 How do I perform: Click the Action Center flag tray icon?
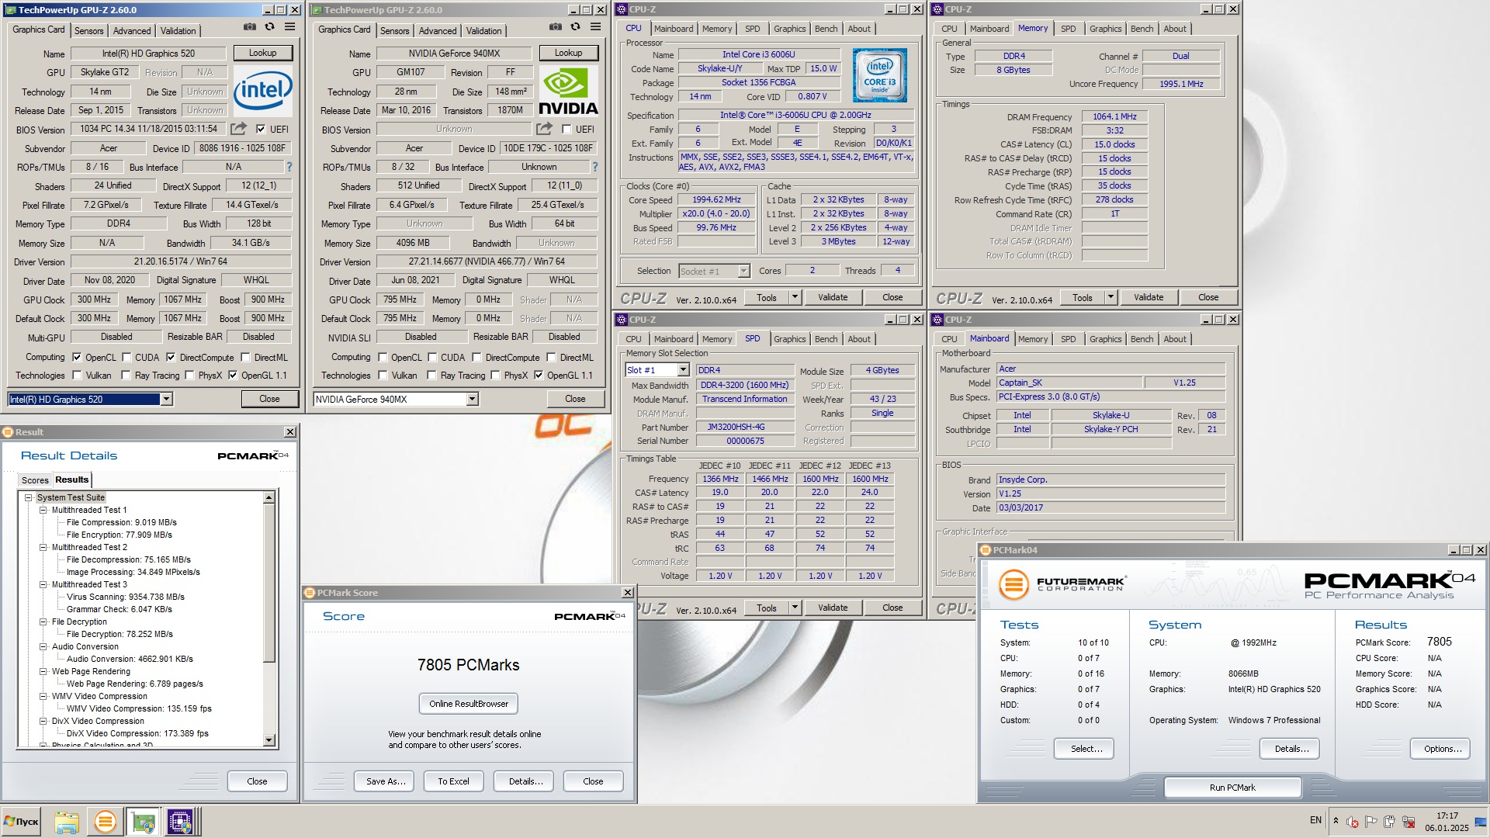tap(1371, 822)
